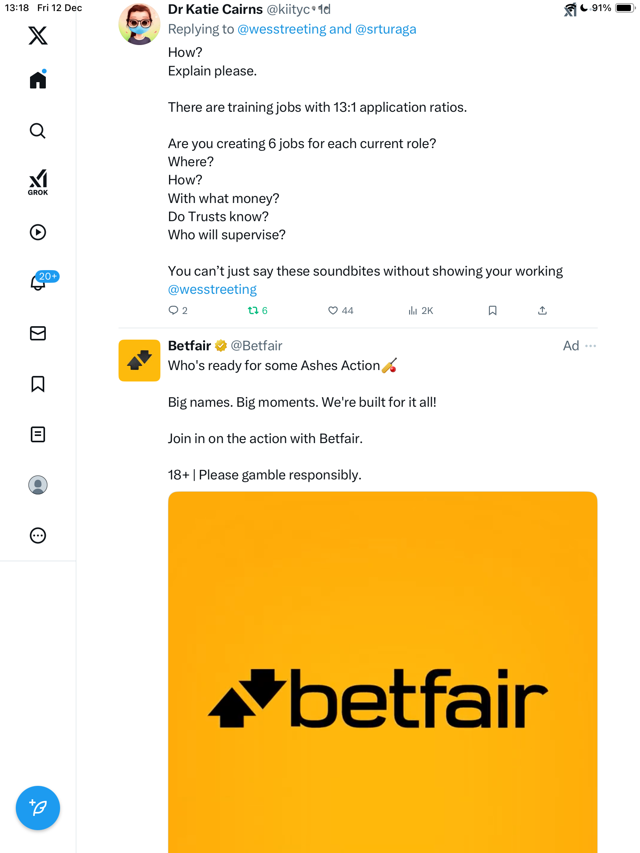The width and height of the screenshot is (640, 853).
Task: Bookmark Dr Katie Cairns' tweet
Action: (492, 311)
